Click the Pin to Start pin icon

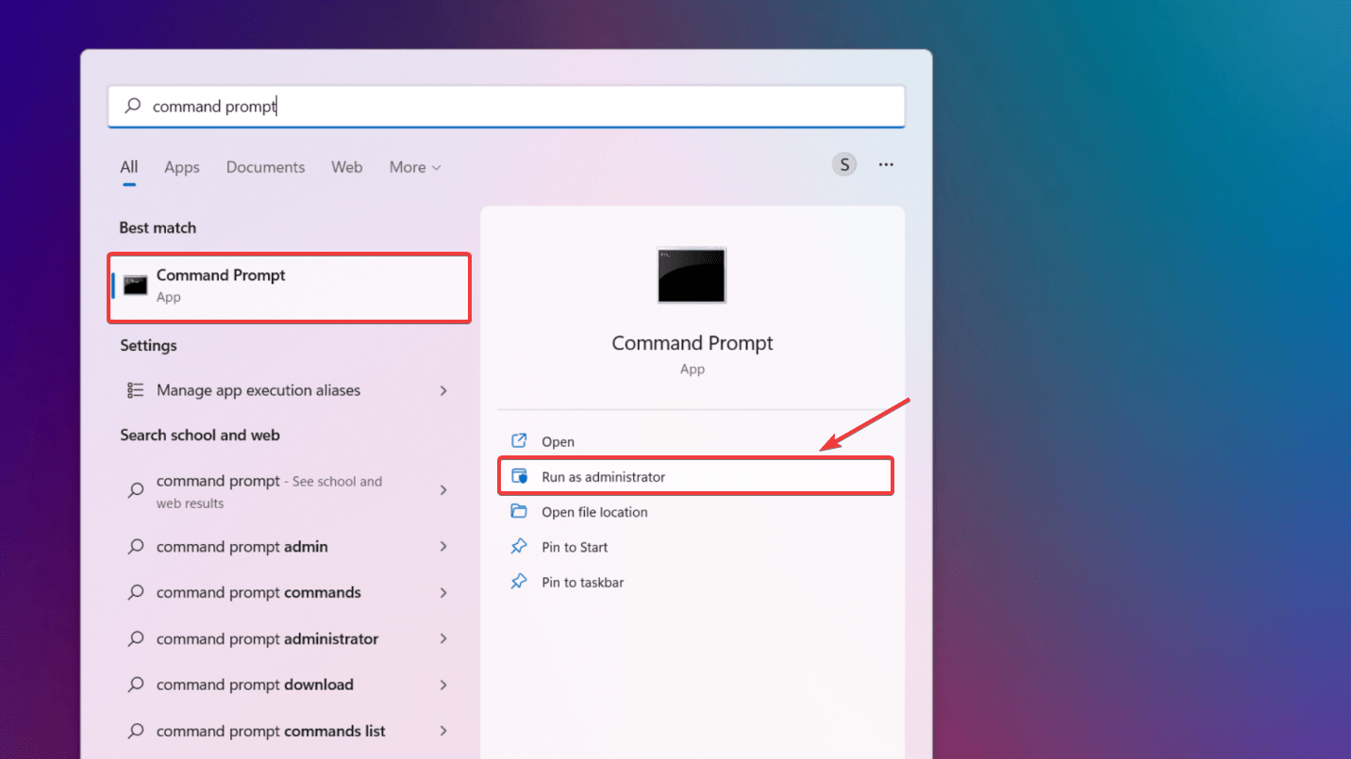[519, 547]
